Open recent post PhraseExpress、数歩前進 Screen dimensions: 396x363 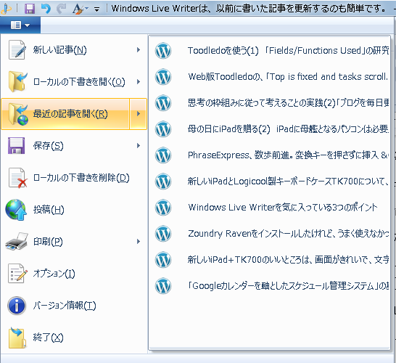pos(270,155)
